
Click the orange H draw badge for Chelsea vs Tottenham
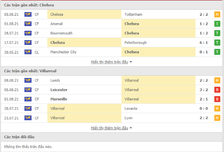pos(217,14)
